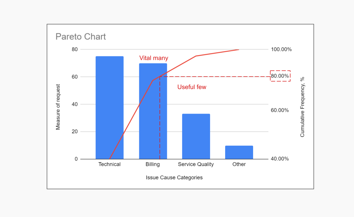Image resolution: width=354 pixels, height=217 pixels.
Task: Click the Other category label
Action: coord(239,164)
